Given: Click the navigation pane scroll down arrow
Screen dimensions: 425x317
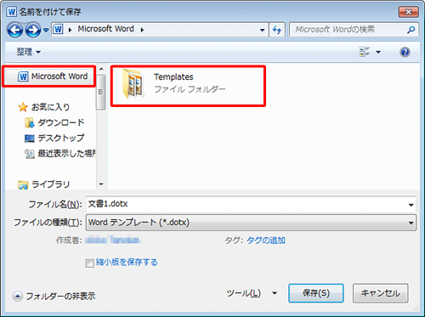Looking at the screenshot, I should [101, 184].
